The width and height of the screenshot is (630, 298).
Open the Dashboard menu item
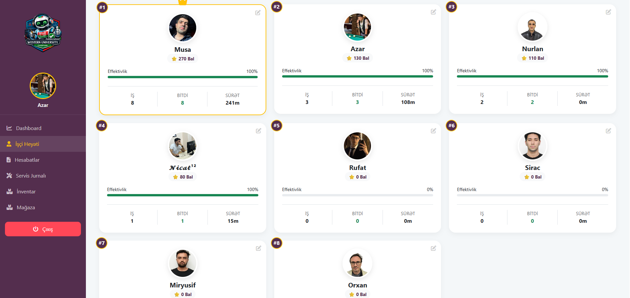tap(28, 128)
